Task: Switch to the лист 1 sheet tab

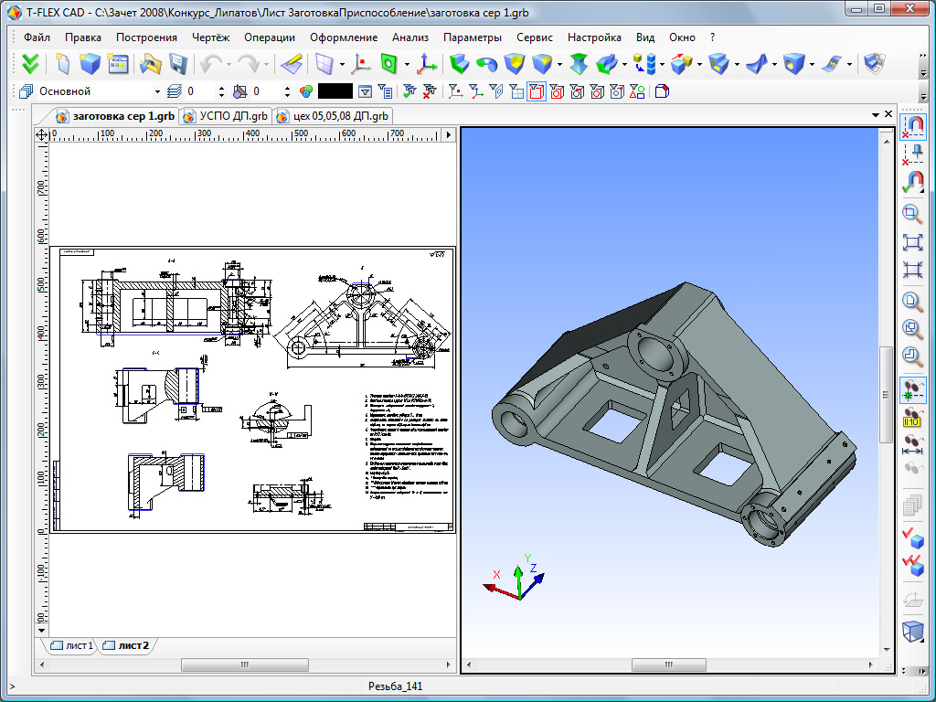Action: pos(71,645)
